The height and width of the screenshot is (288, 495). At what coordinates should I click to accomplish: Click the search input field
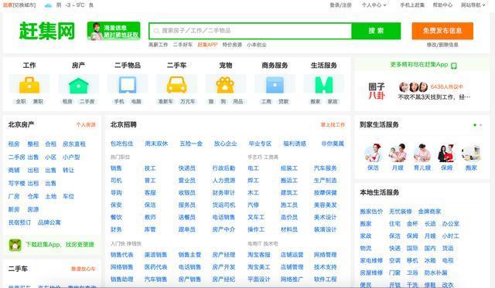[x=251, y=31]
